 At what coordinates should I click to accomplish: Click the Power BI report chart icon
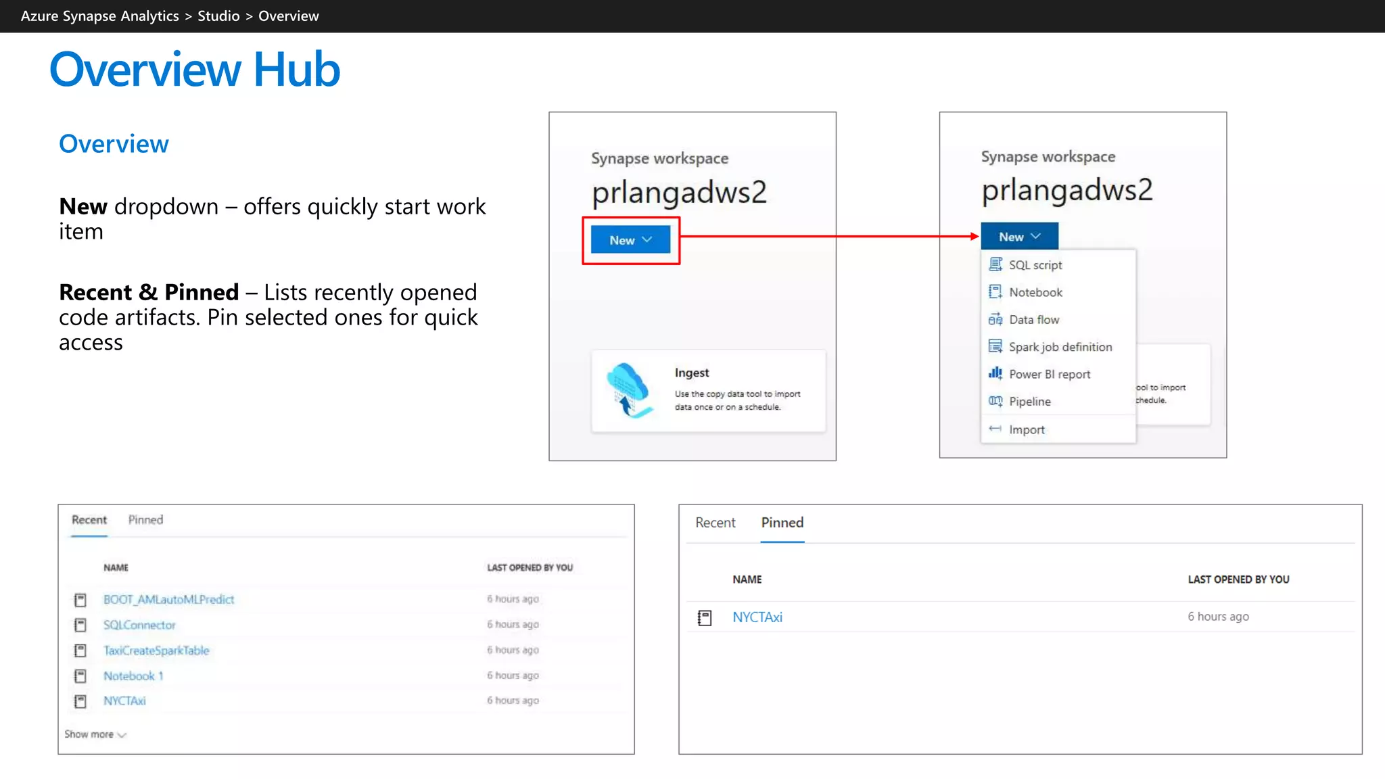click(x=995, y=373)
